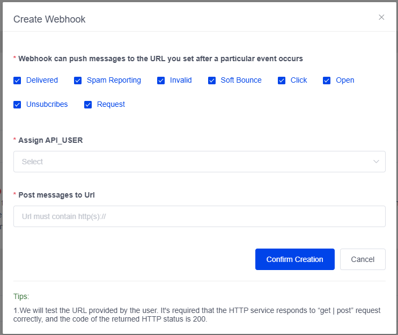
Task: Click the Invalid label text
Action: click(x=181, y=81)
